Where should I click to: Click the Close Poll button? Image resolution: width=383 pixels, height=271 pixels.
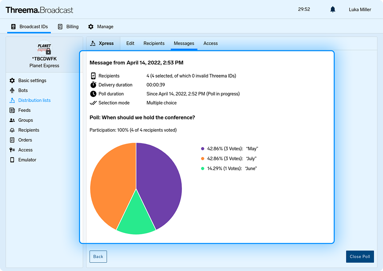pos(360,256)
